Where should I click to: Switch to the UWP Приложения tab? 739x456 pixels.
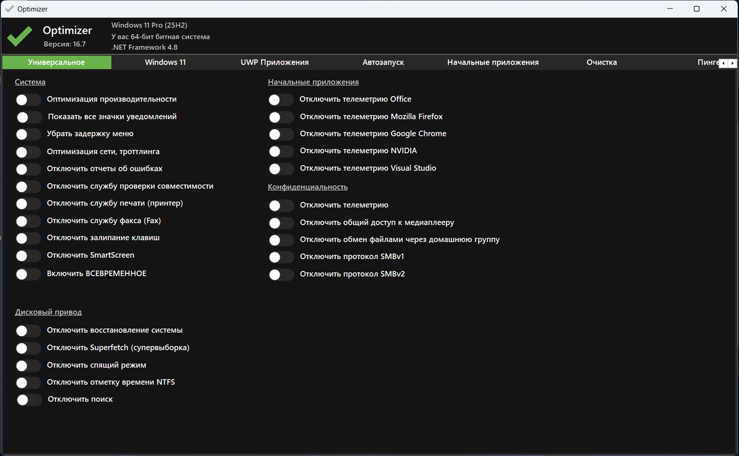(274, 62)
